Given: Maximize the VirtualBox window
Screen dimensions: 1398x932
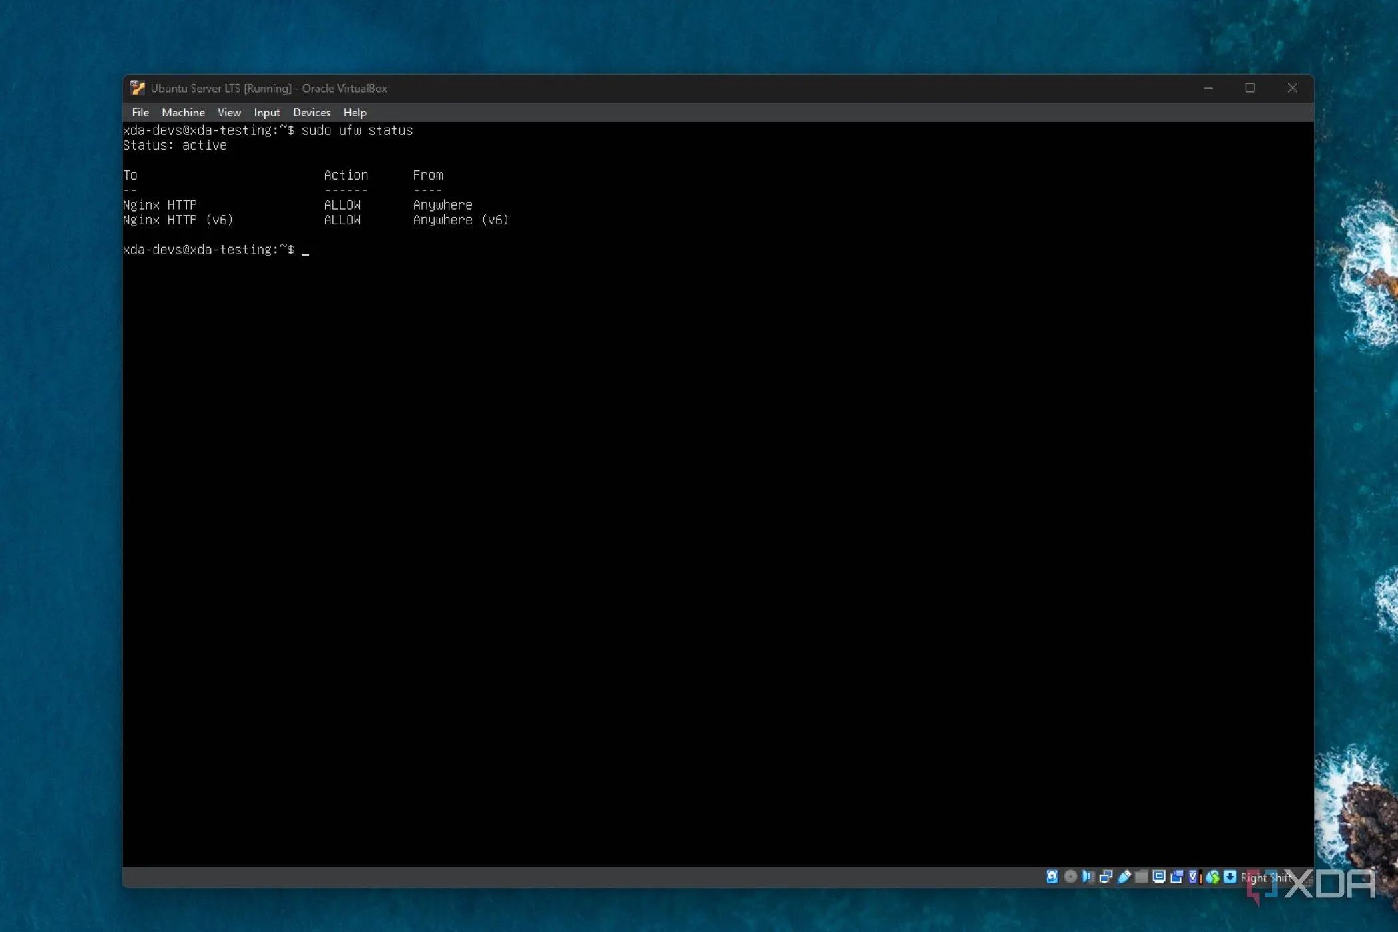Looking at the screenshot, I should [1250, 88].
